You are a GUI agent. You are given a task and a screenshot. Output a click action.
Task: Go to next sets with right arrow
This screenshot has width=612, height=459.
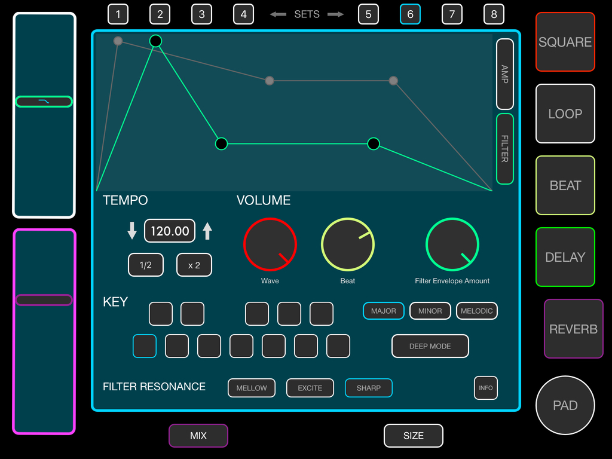[x=336, y=14]
